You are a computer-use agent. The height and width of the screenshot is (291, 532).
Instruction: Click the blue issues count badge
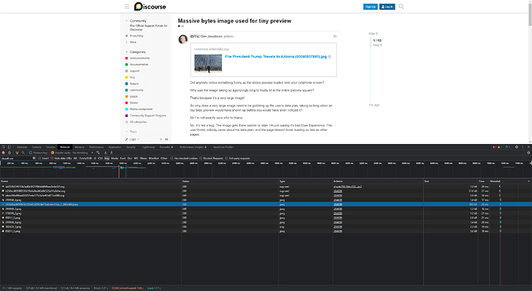point(507,147)
